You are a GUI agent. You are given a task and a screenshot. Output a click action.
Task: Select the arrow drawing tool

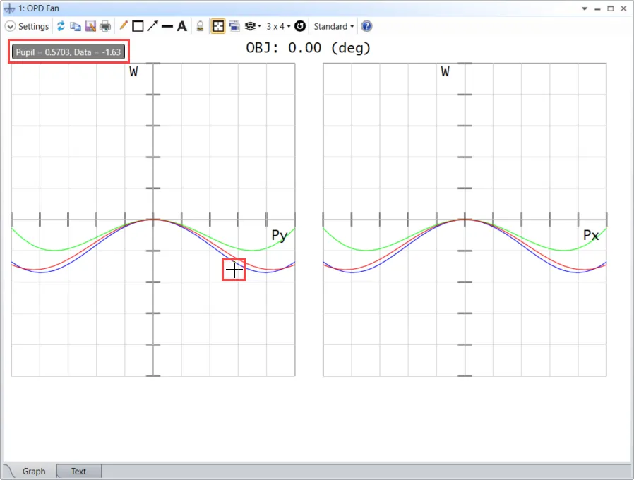click(152, 26)
